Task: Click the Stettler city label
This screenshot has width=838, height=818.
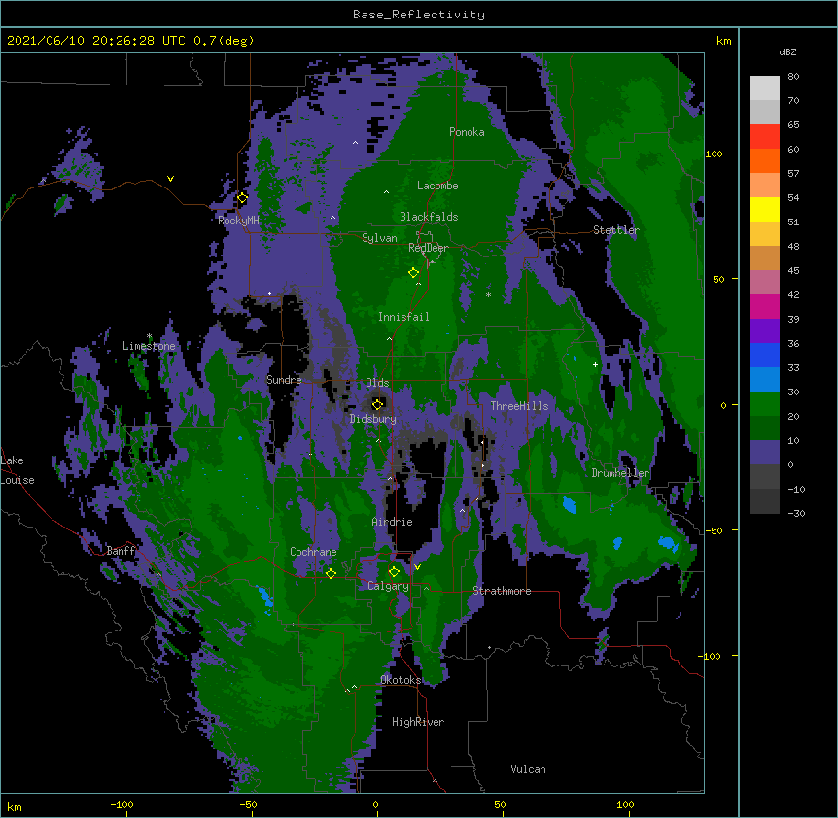Action: (x=616, y=230)
